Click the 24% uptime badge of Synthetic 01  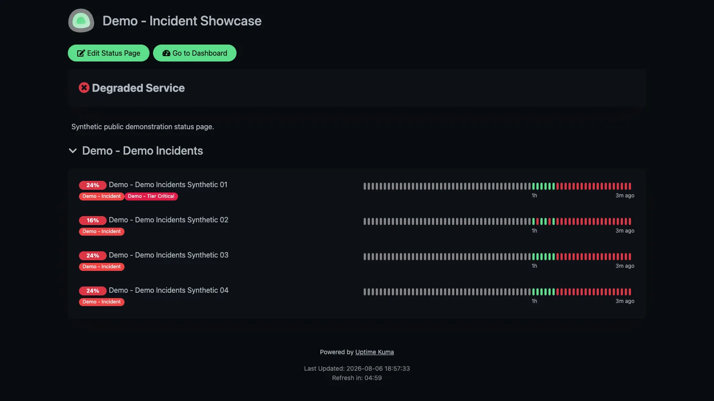[93, 185]
